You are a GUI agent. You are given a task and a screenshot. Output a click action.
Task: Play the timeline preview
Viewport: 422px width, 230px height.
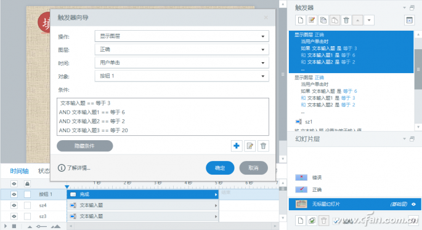[6, 226]
